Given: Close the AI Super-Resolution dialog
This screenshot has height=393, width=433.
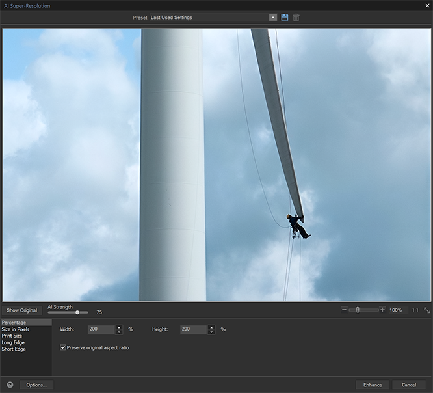Looking at the screenshot, I should (426, 5).
